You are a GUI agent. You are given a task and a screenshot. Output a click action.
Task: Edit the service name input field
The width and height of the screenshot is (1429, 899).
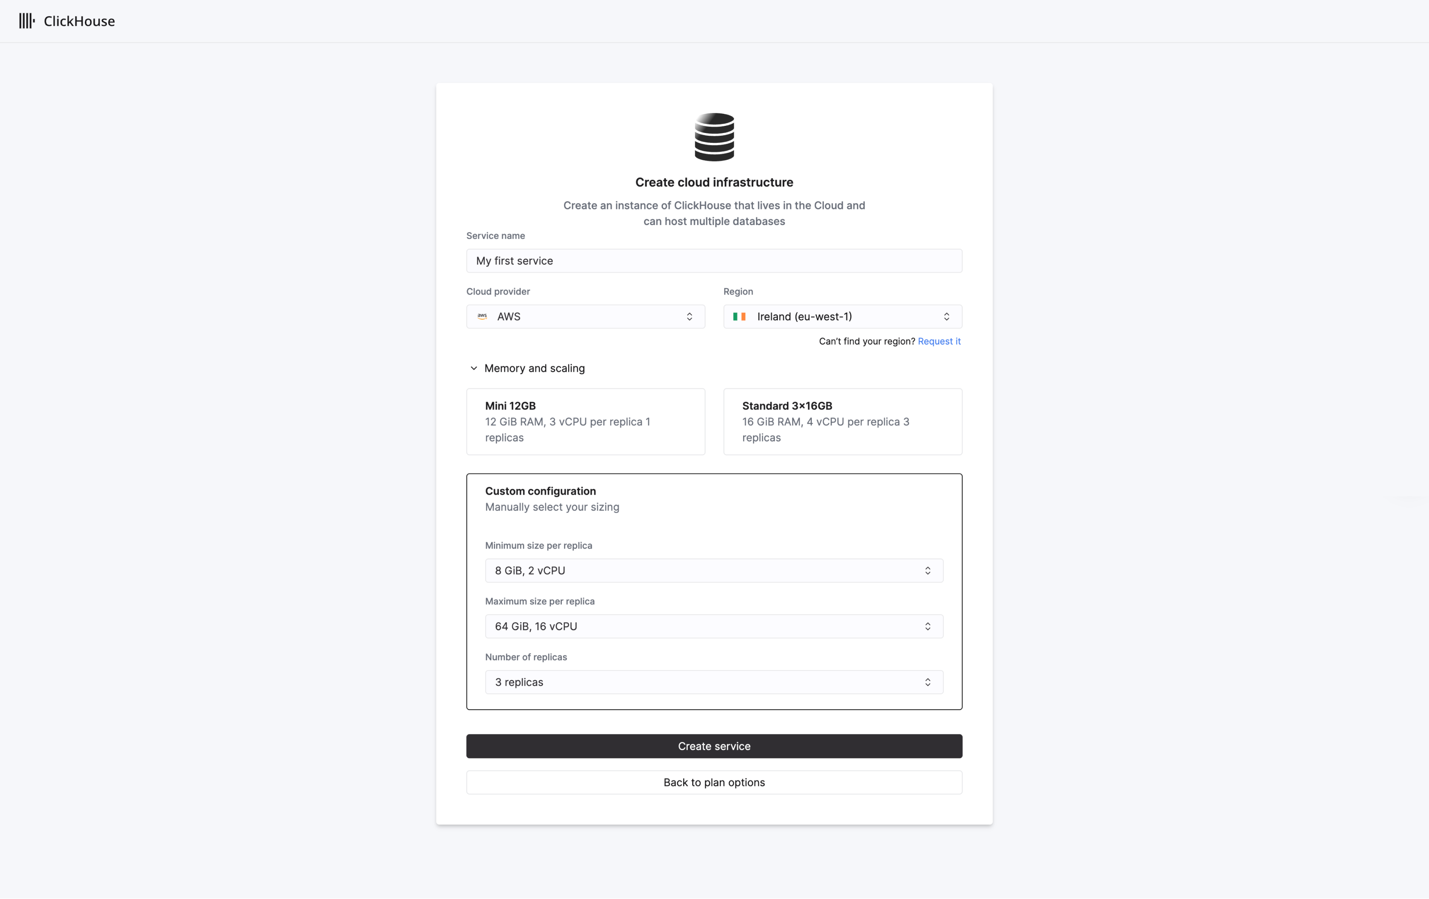click(714, 260)
